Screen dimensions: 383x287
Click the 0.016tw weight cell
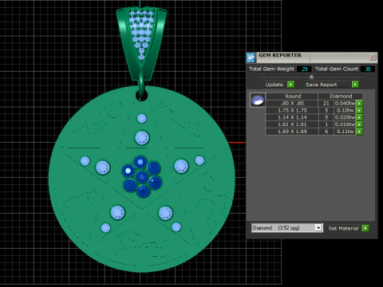coord(345,124)
